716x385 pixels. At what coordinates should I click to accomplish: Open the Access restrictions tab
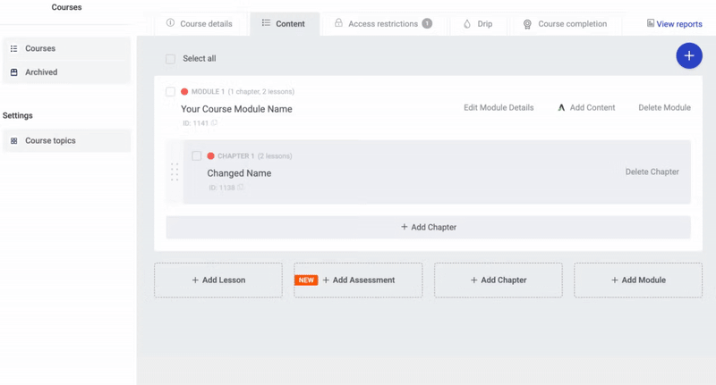tap(382, 24)
